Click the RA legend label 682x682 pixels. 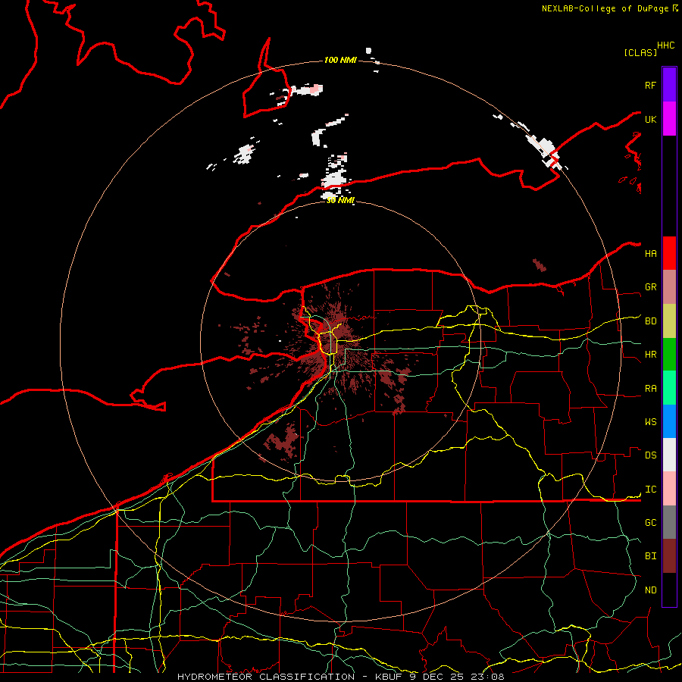pyautogui.click(x=650, y=389)
